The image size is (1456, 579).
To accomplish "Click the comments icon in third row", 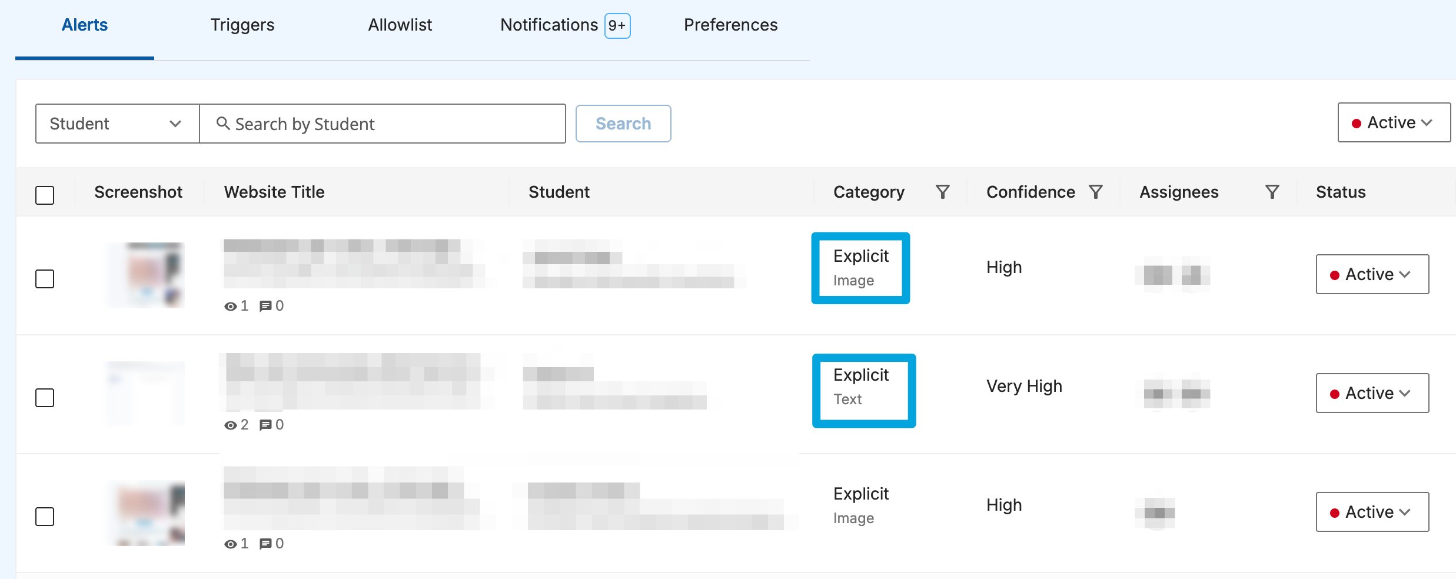I will 265,544.
